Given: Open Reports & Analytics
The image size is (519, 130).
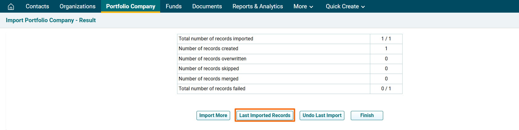Looking at the screenshot, I should [x=257, y=6].
